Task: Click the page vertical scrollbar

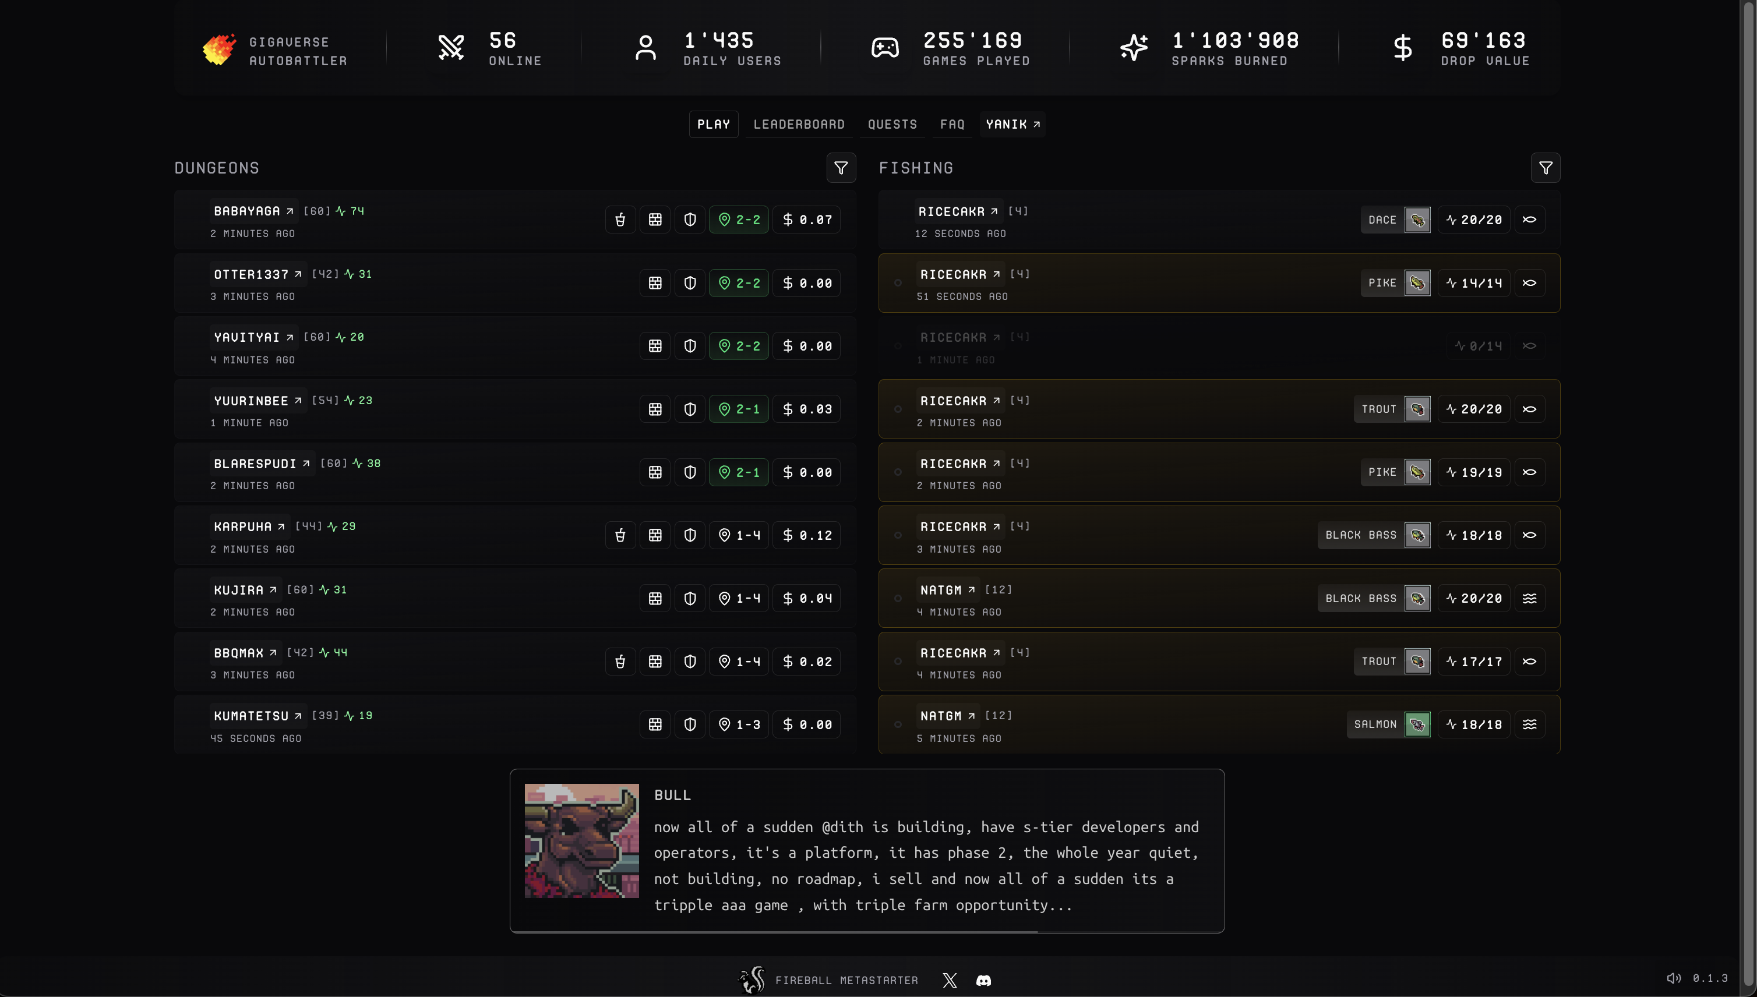Action: [x=1748, y=479]
